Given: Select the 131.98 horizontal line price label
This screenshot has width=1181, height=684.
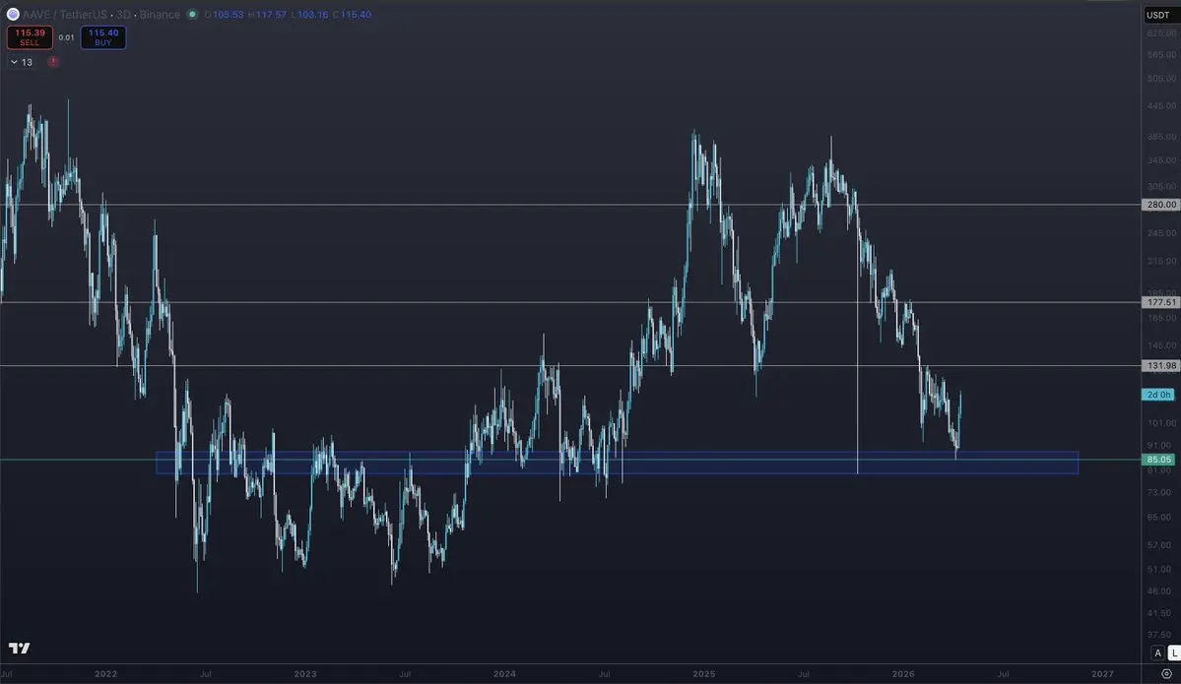Looking at the screenshot, I should click(x=1160, y=366).
